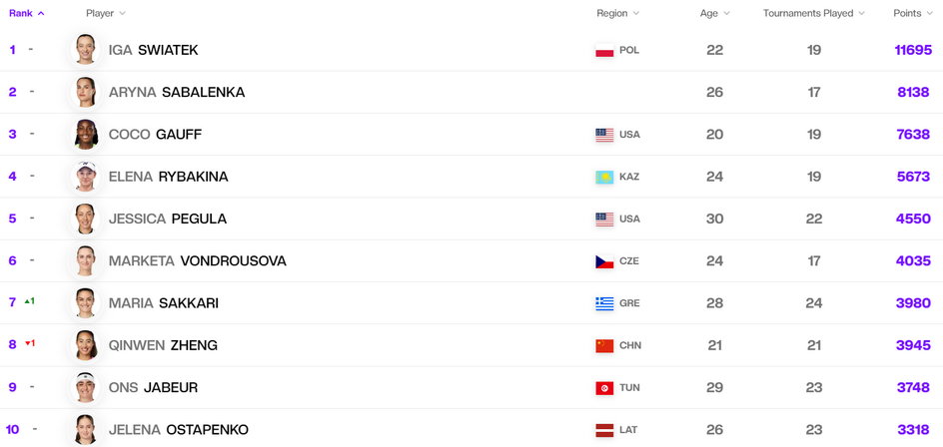Open Elena Rybakina's player name link

coord(169,177)
